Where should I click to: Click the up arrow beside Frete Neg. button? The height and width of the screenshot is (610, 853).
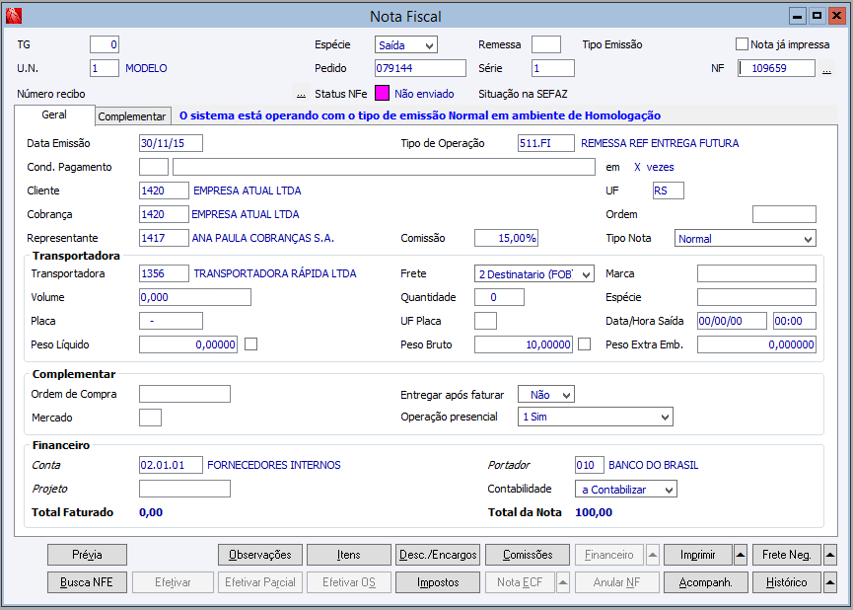coord(830,555)
